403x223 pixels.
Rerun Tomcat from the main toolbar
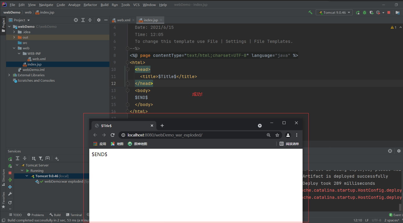[358, 13]
